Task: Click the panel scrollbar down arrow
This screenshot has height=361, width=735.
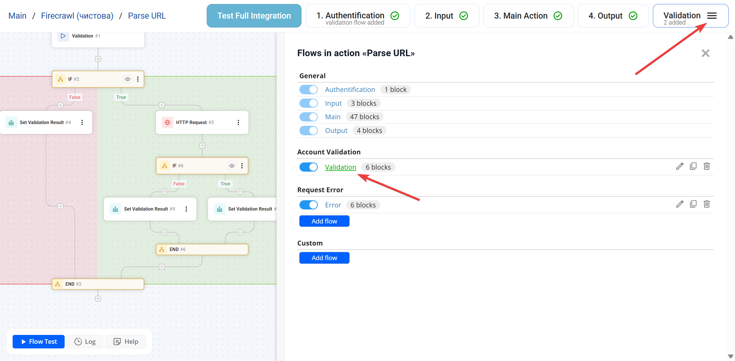Action: (731, 356)
